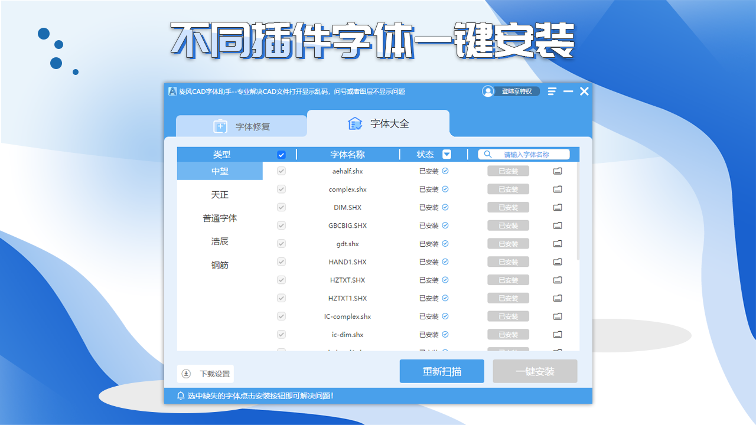This screenshot has height=425, width=756.
Task: Click the GBCBIG.SHX font name
Action: coord(347,225)
